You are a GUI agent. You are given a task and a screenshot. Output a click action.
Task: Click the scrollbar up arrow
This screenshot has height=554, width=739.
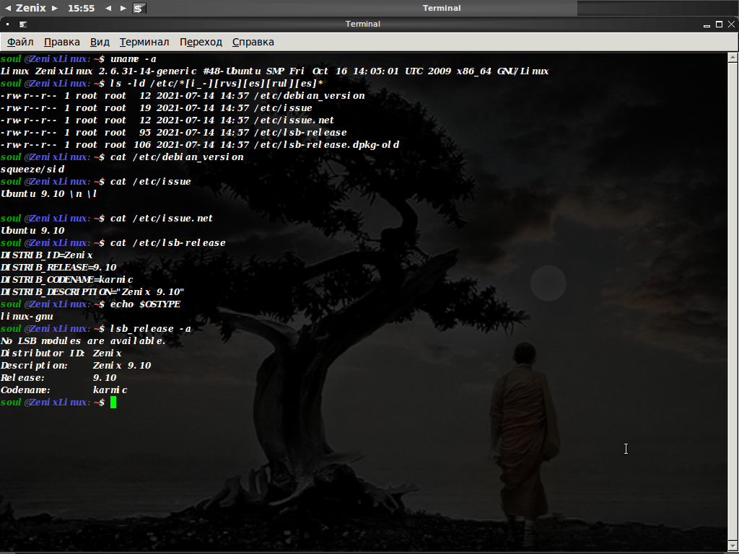click(x=733, y=58)
